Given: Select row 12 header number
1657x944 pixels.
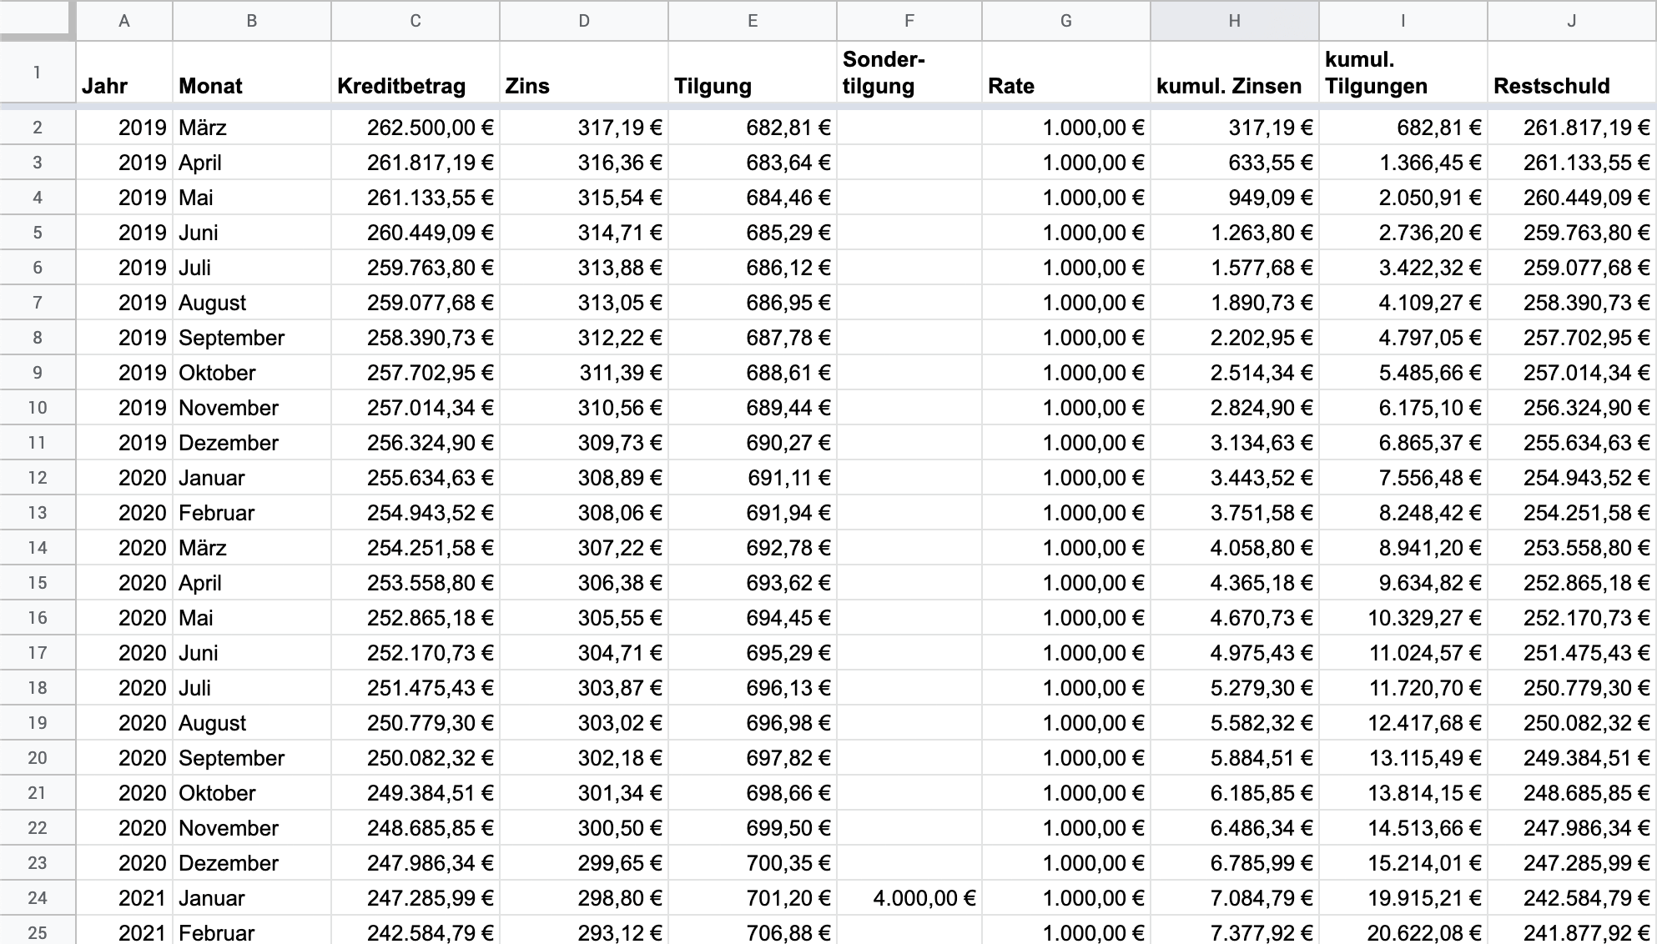Looking at the screenshot, I should [x=38, y=478].
